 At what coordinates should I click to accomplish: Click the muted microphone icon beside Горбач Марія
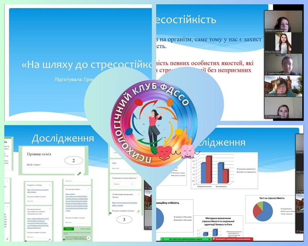266,73
